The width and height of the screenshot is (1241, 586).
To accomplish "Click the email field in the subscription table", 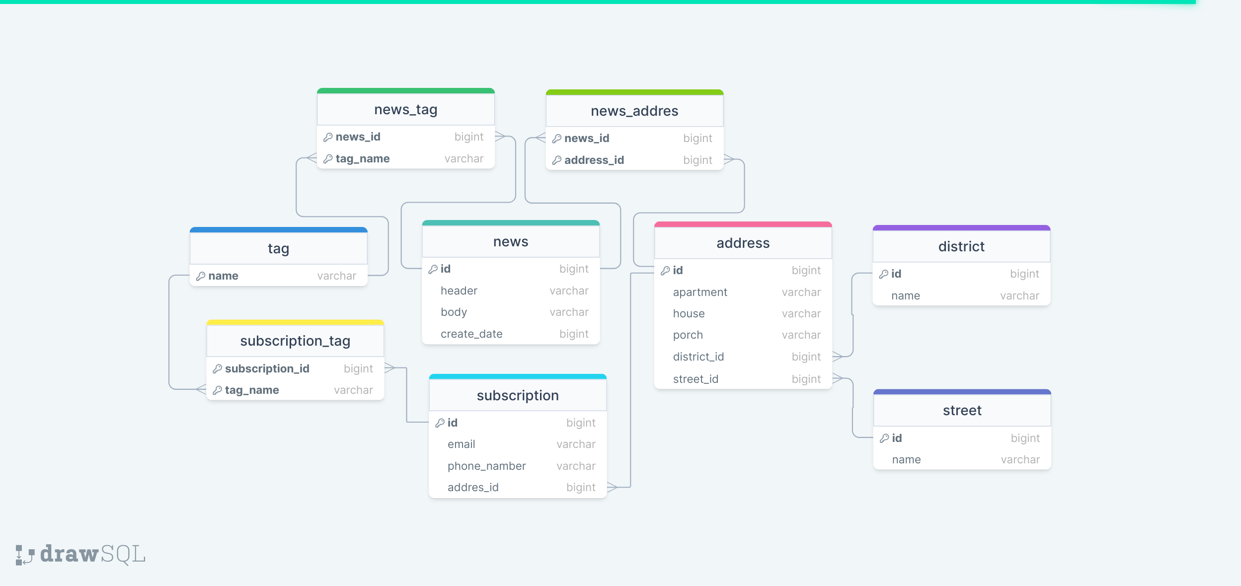I will click(x=461, y=443).
